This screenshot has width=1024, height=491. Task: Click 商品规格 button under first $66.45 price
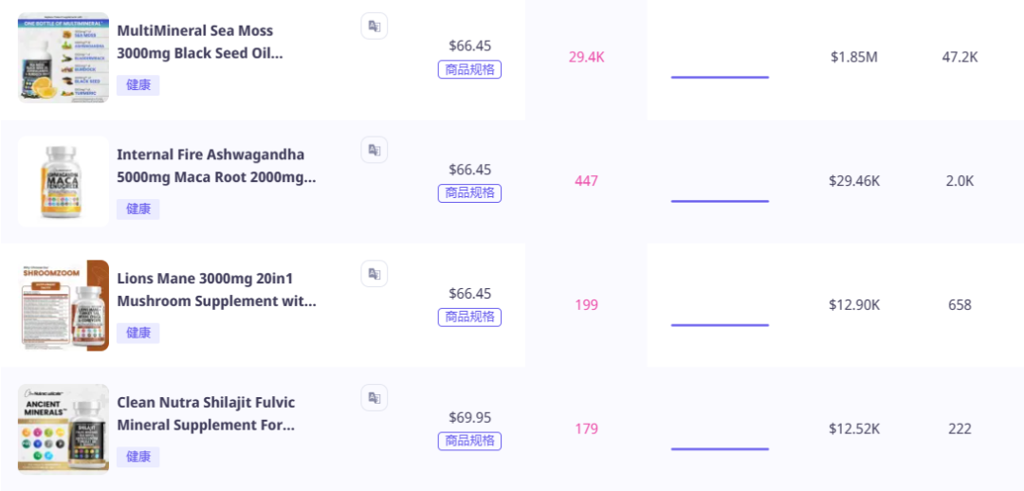(x=469, y=70)
